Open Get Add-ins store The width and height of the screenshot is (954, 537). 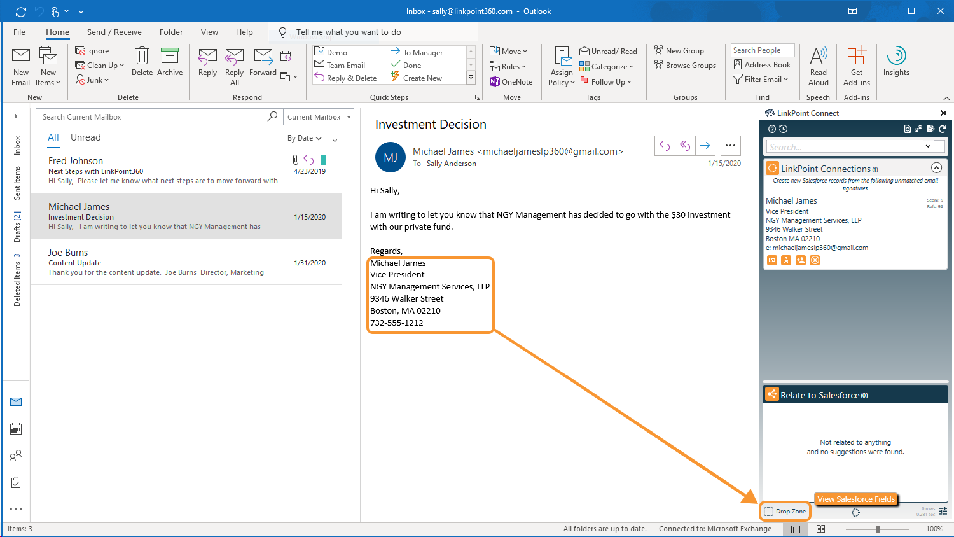pos(857,66)
